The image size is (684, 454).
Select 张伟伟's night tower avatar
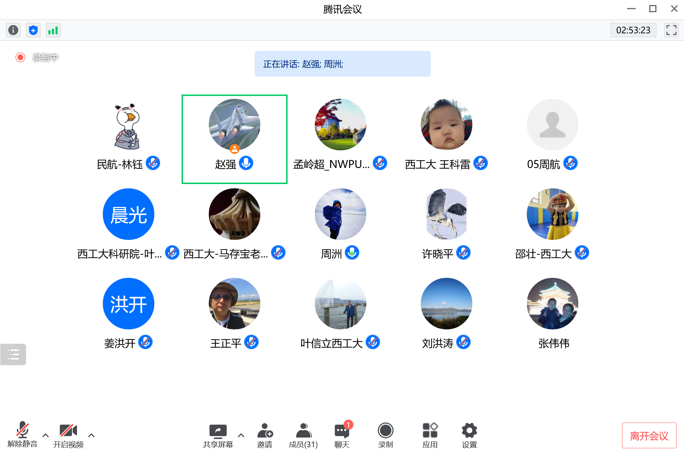pyautogui.click(x=553, y=304)
